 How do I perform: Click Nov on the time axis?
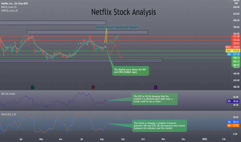click(x=163, y=139)
